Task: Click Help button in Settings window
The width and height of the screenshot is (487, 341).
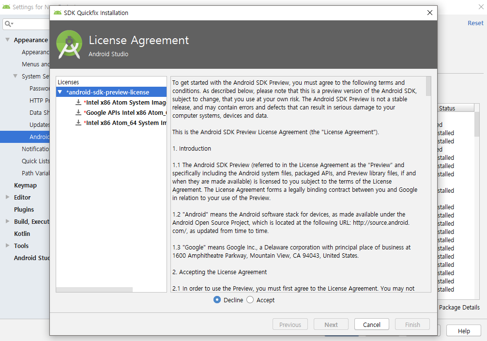Action: tap(463, 331)
